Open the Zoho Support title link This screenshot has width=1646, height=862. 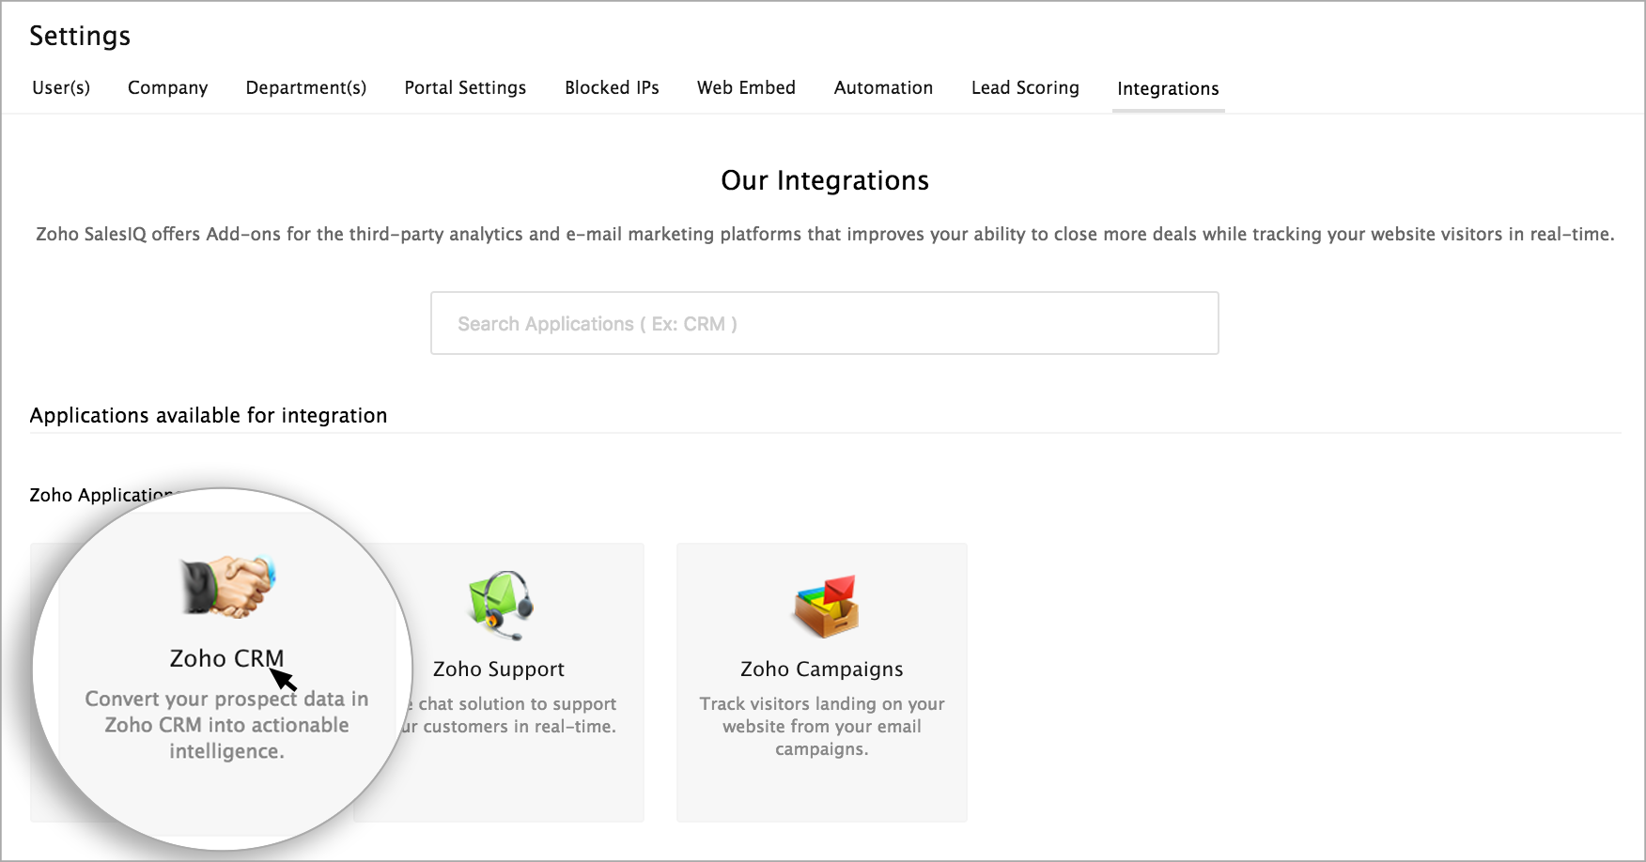(x=499, y=669)
